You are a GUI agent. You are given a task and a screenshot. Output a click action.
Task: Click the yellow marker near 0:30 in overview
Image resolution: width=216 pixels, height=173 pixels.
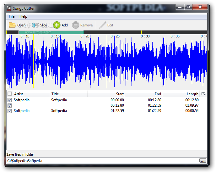coord(141,32)
